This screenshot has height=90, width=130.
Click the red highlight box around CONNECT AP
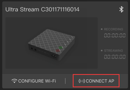point(96,81)
